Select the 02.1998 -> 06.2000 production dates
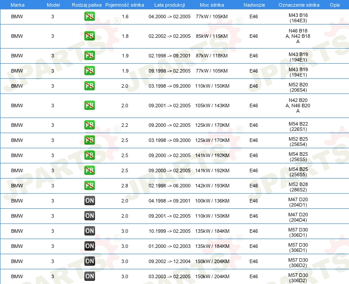This screenshot has width=349, height=284. [170, 186]
